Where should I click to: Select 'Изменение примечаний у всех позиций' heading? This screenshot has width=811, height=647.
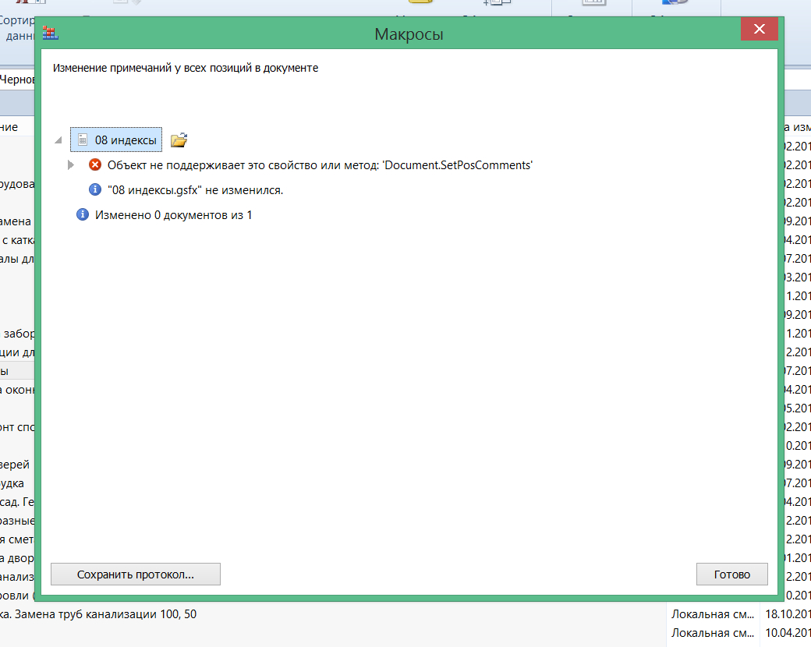(x=186, y=68)
